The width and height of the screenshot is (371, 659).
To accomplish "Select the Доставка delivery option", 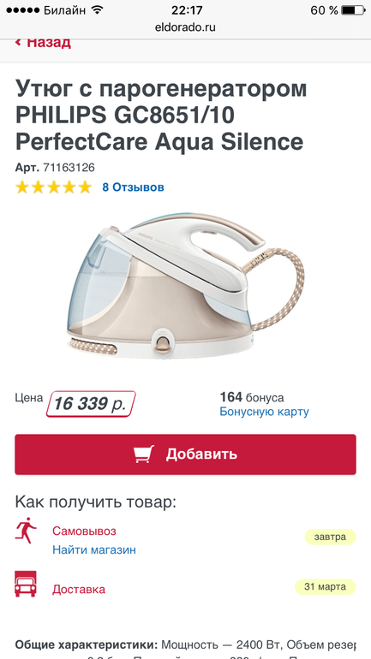I will (79, 589).
